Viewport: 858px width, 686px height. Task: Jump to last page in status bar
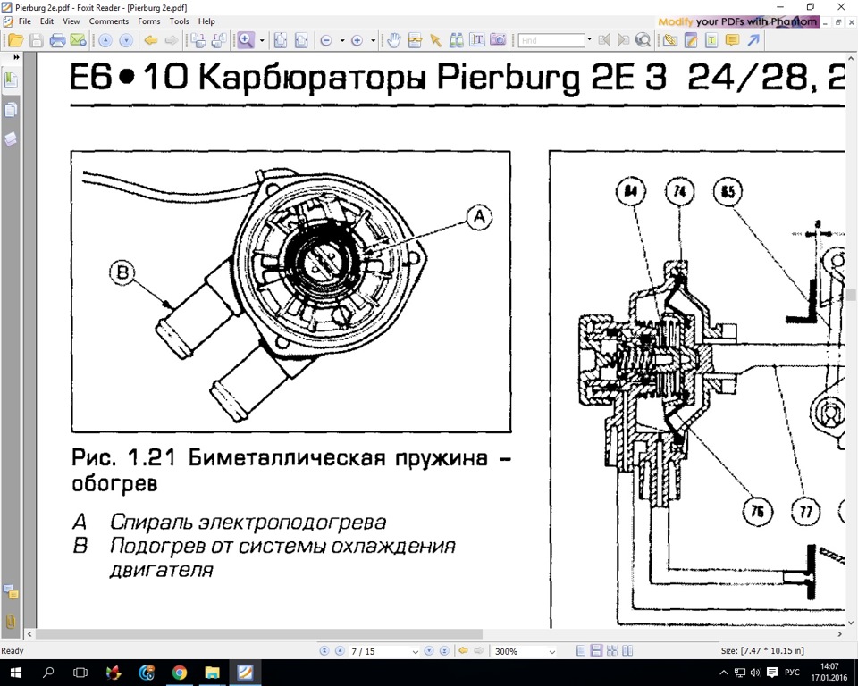point(444,651)
